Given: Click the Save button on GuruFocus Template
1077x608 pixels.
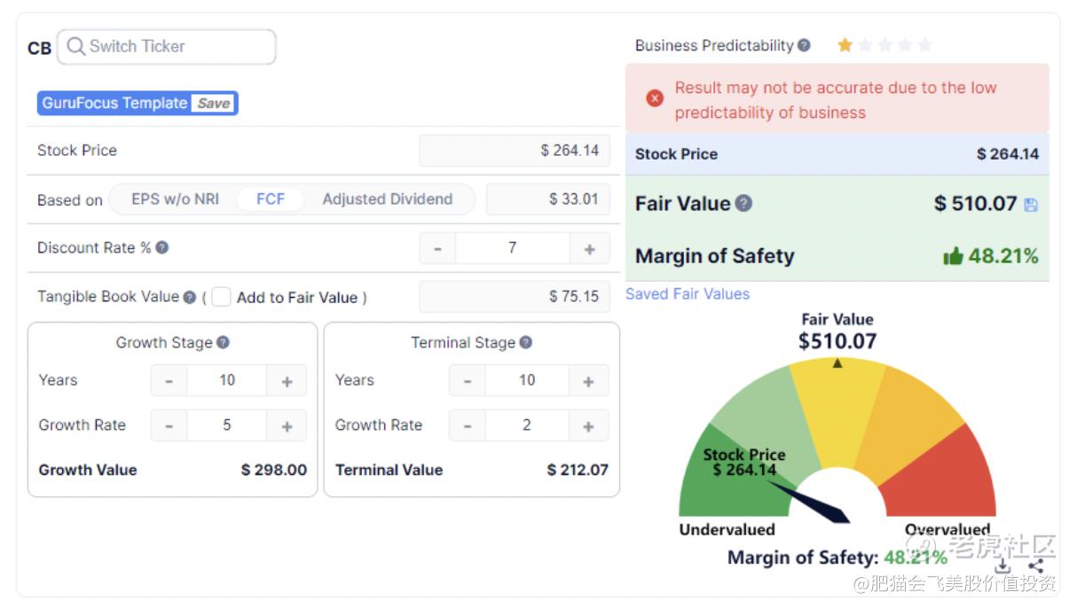Looking at the screenshot, I should (x=214, y=104).
